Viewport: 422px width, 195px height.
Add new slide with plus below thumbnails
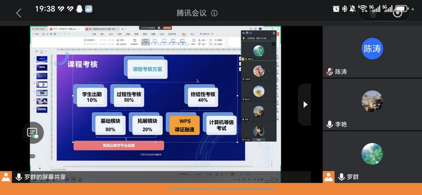40,169
